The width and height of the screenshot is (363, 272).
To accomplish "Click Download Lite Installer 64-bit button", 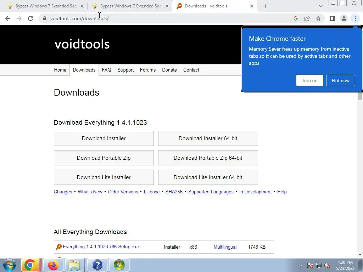I will coord(208,177).
